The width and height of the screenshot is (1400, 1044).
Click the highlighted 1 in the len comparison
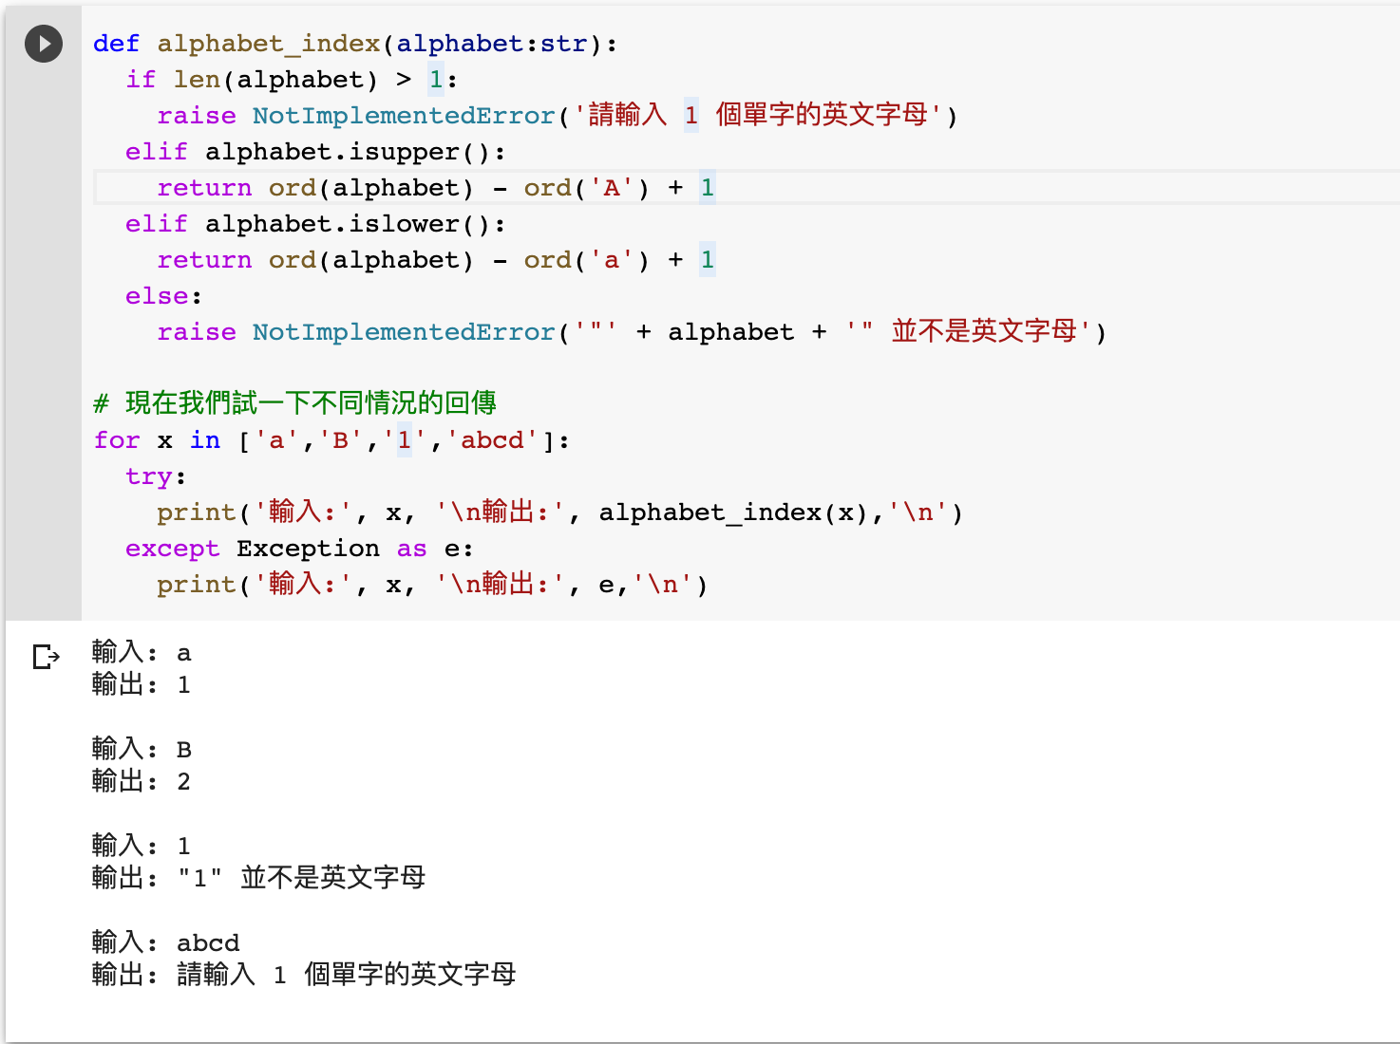[x=435, y=80]
